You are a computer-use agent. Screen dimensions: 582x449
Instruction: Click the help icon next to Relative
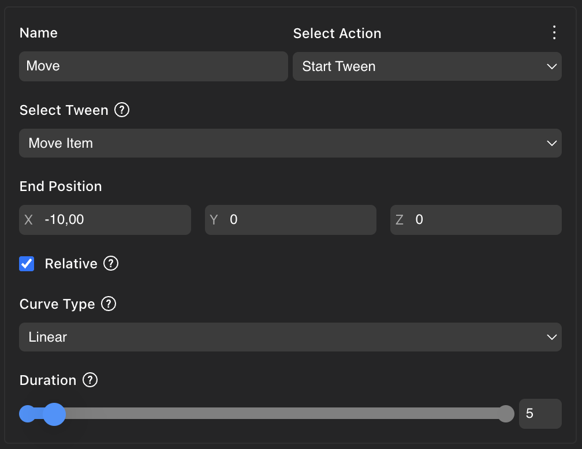(x=111, y=264)
